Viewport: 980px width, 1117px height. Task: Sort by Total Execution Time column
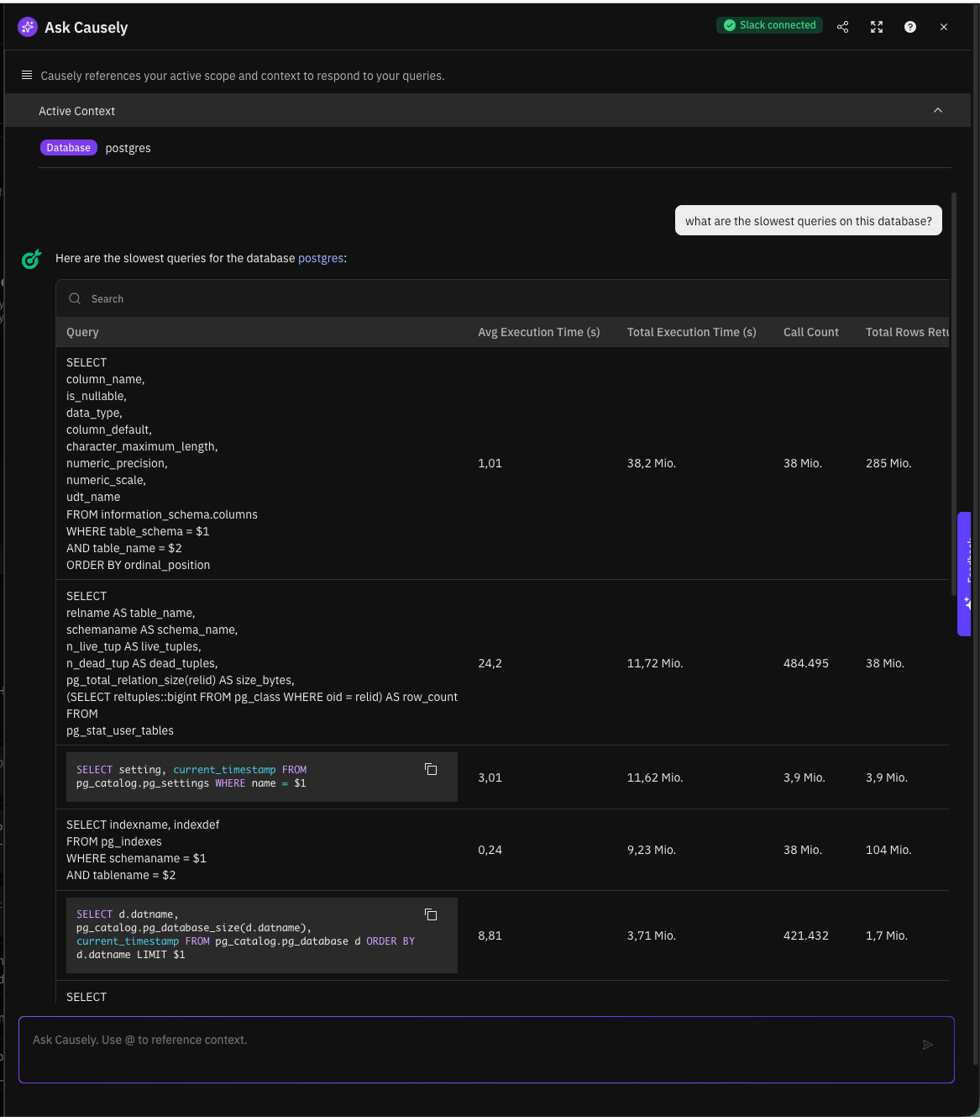691,332
